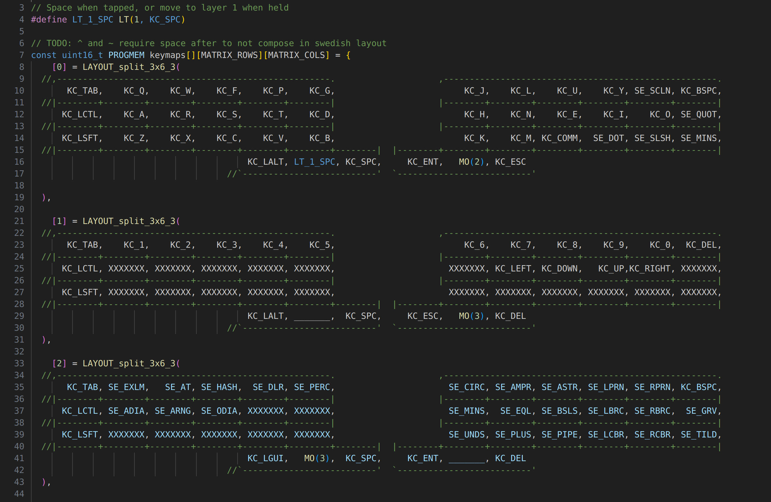Click the SE_BSLS keycode
This screenshot has width=771, height=502.
pyautogui.click(x=559, y=411)
